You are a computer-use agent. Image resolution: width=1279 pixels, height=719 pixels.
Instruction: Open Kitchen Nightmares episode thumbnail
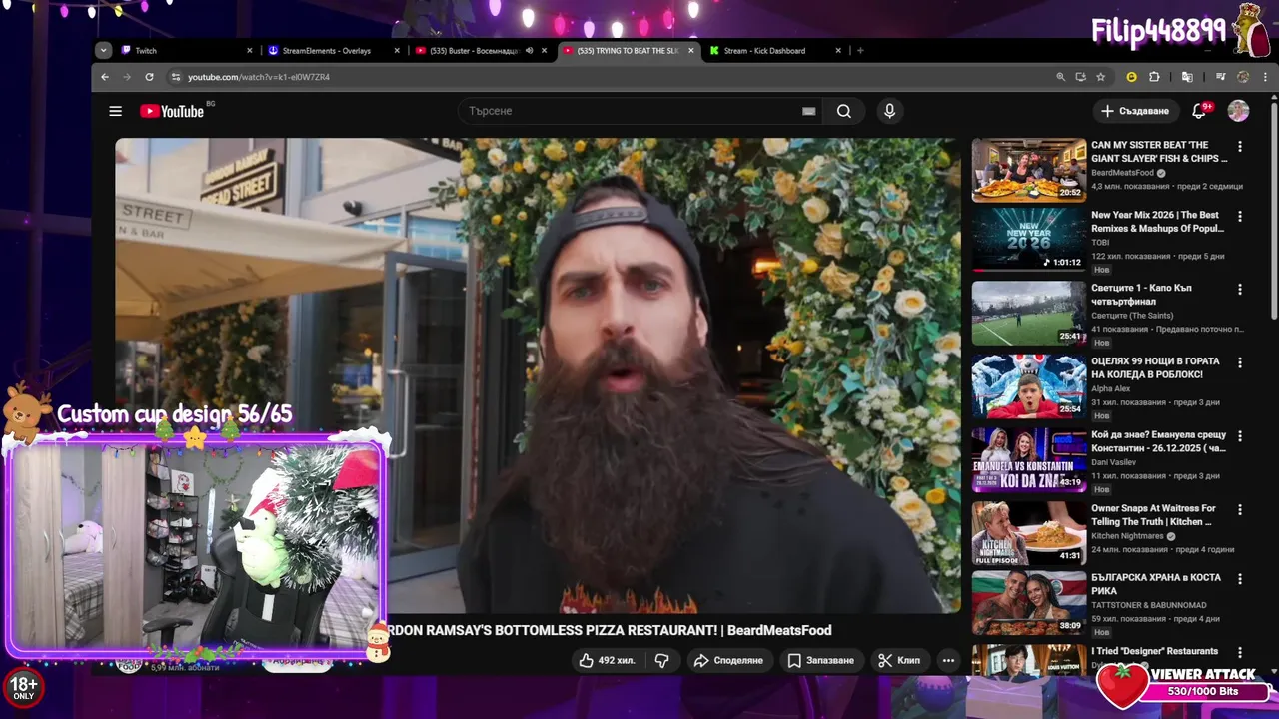1029,533
